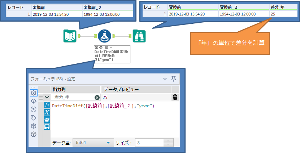This screenshot has height=153, width=300.
Task: Click record number 1 in the left table
Action: pyautogui.click(x=18, y=14)
